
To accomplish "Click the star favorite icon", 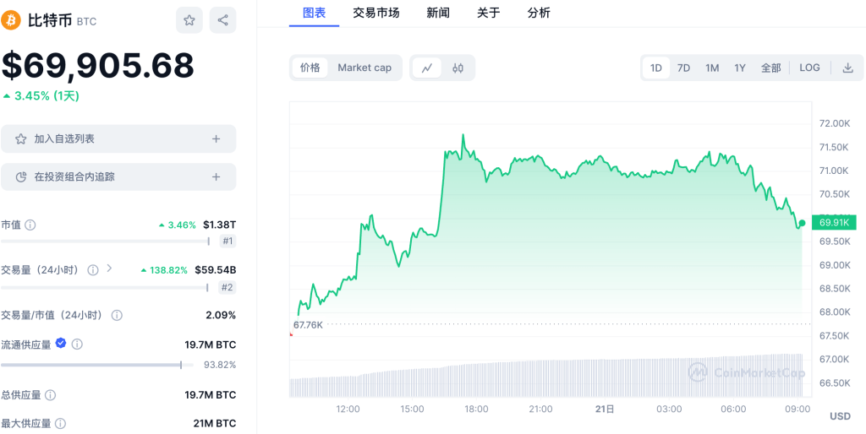I will 189,20.
